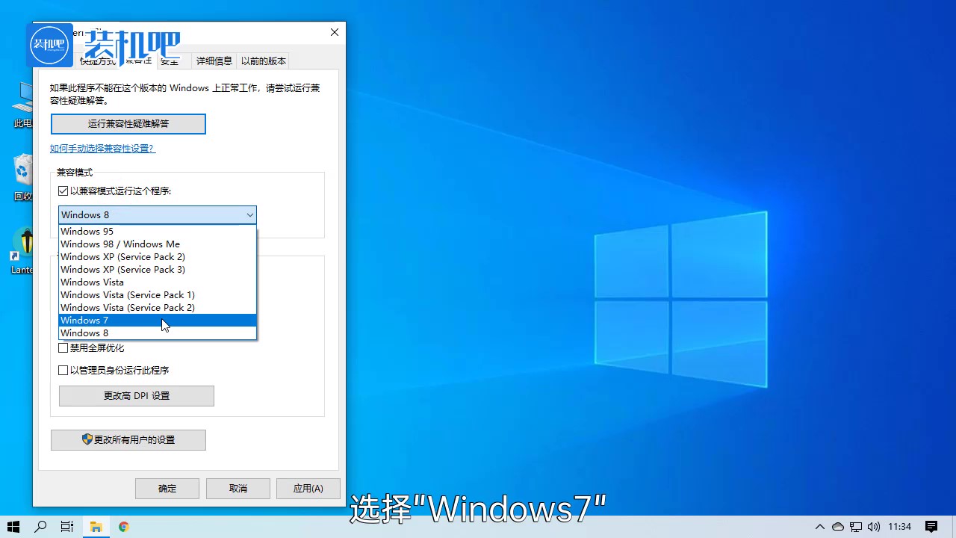Open Windows Search from the taskbar

[40, 527]
